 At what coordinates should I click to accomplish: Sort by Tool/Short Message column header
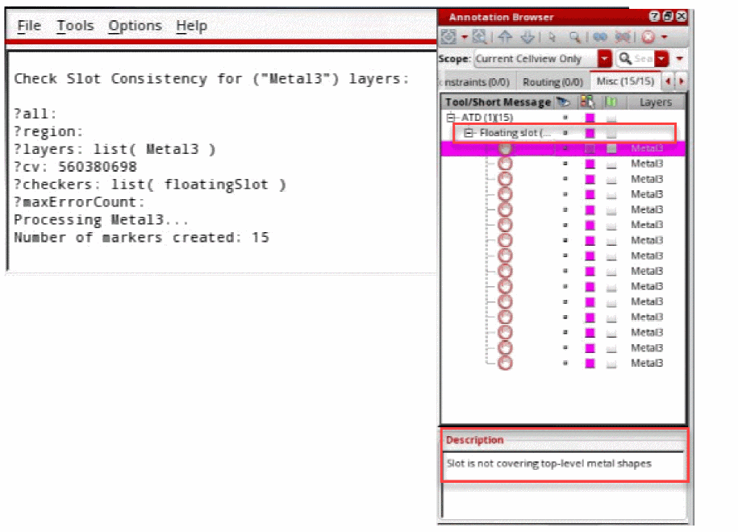pyautogui.click(x=498, y=102)
